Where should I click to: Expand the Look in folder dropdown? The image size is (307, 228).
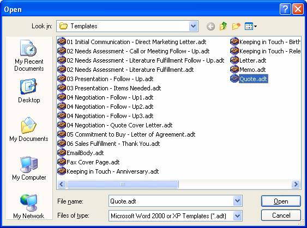pos(193,26)
